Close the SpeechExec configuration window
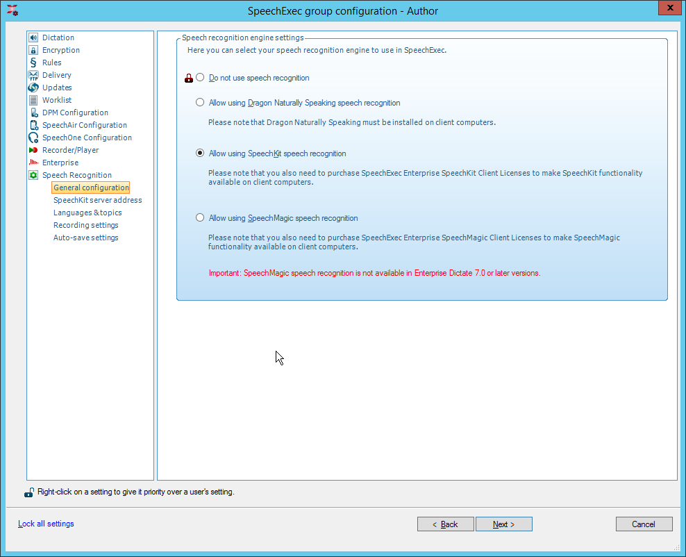The image size is (686, 557). [x=670, y=8]
